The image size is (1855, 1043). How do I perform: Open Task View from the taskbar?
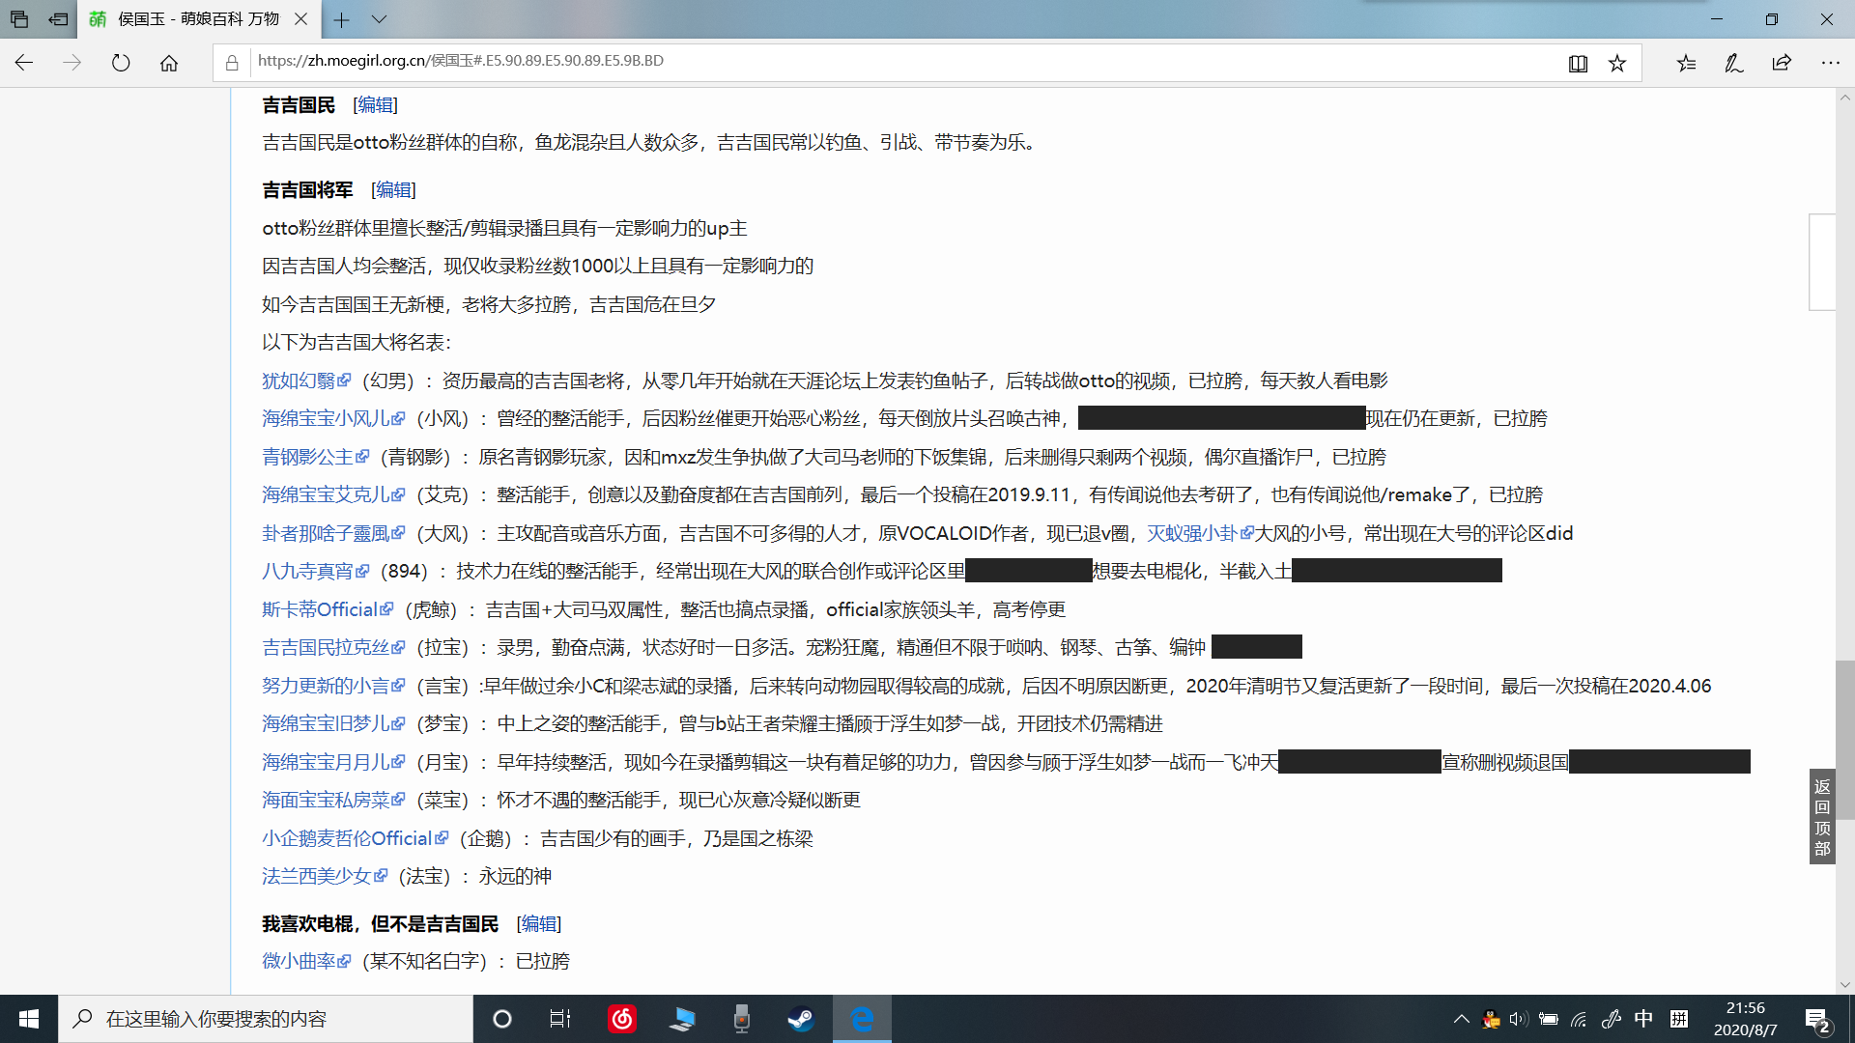(x=560, y=1019)
